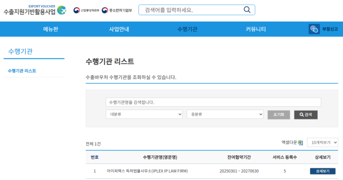Open the 10개씩보기 page-size dropdown
The image size is (343, 180).
coord(322,142)
